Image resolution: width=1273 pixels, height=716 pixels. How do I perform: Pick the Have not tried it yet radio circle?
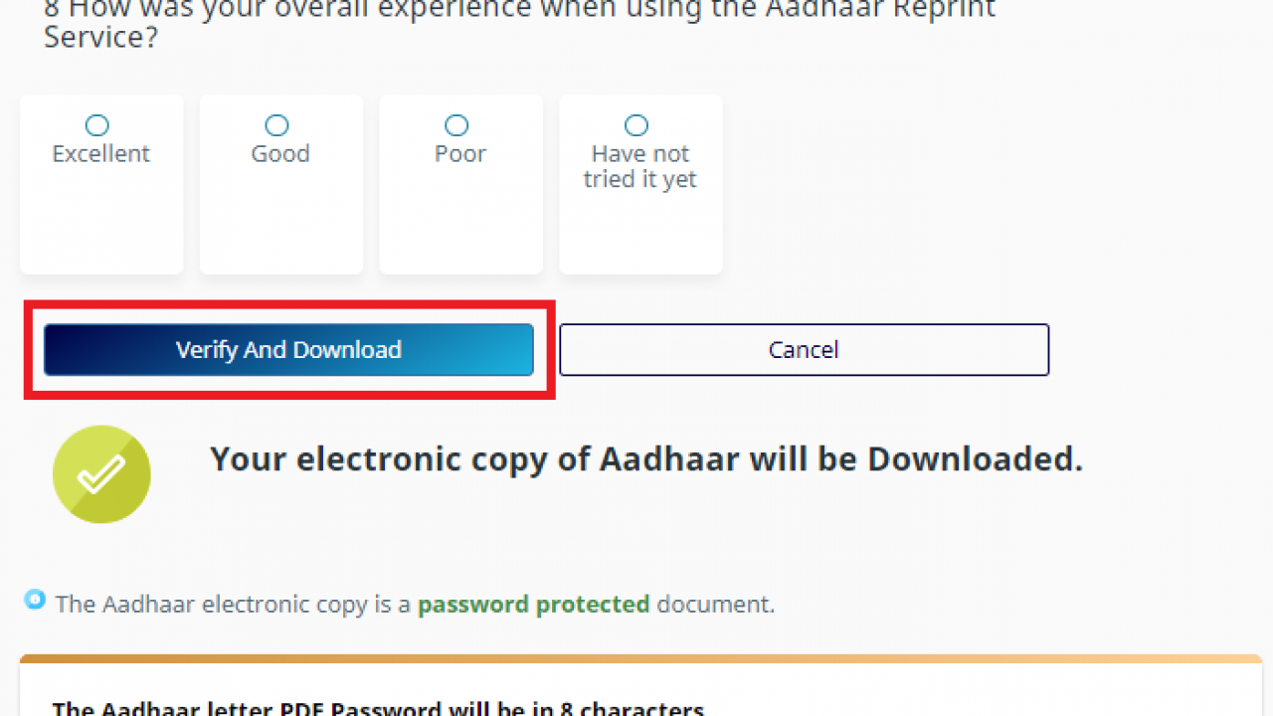(x=636, y=125)
